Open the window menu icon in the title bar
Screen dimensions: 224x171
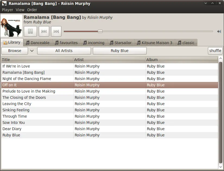click(x=4, y=4)
